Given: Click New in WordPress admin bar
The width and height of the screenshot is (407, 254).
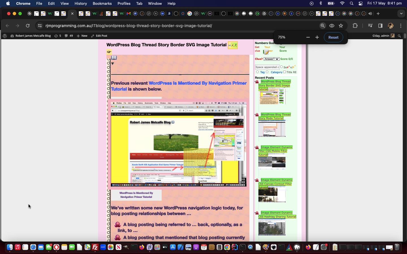Looking at the screenshot, I should (x=82, y=36).
